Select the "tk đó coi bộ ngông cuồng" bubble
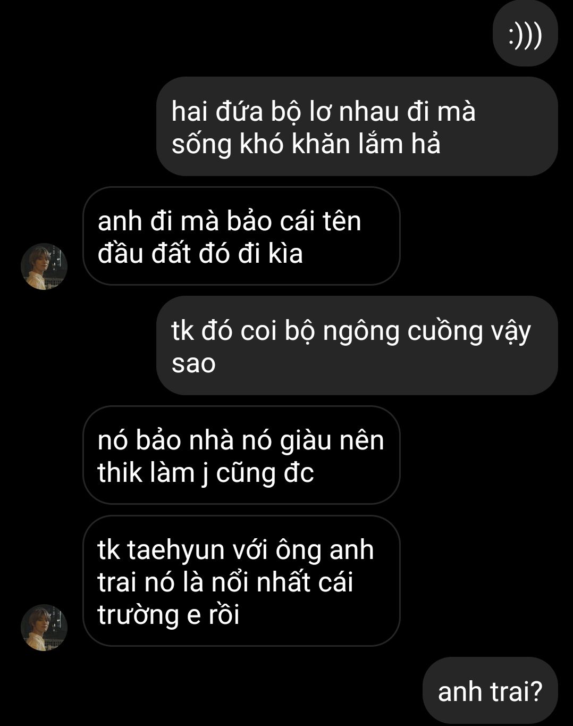 (x=357, y=346)
